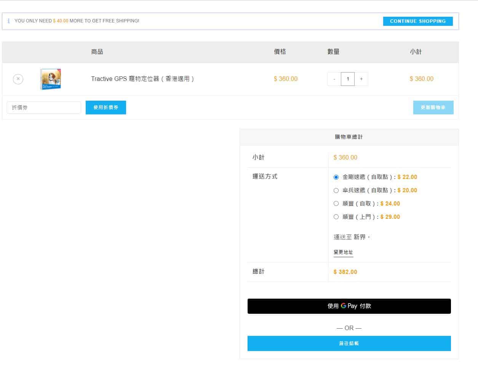The image size is (478, 367).
Task: Select 傘兵速遞 (自取點) $20.00 shipping option
Action: coord(336,190)
